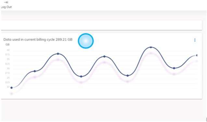Select the sixth data point at second trough
This screenshot has width=207, height=122.
coord(128,76)
